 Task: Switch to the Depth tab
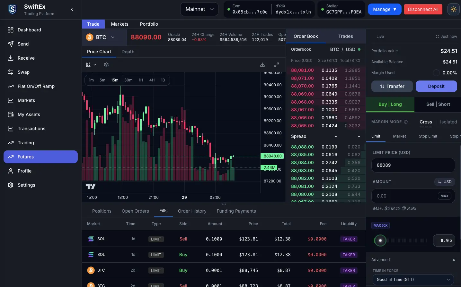pyautogui.click(x=128, y=52)
